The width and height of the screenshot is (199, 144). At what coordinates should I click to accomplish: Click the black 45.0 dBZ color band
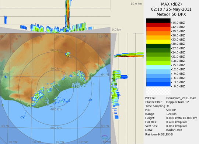click(x=158, y=21)
